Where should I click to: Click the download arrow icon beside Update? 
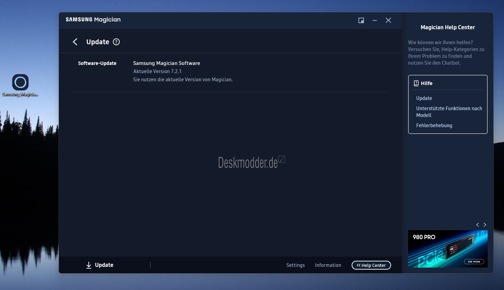tap(89, 265)
